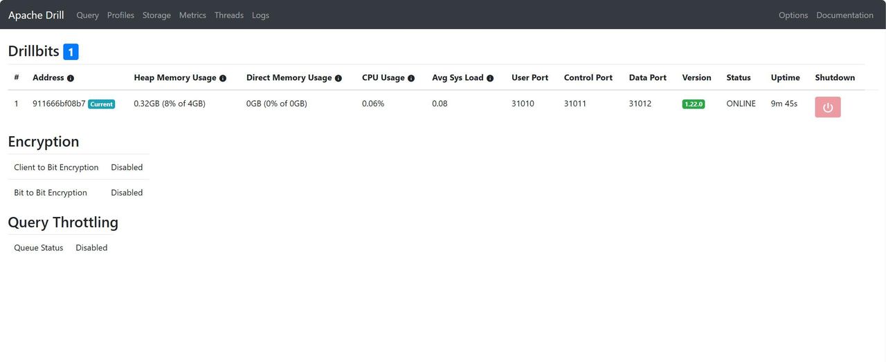Click the ONLINE status text
This screenshot has height=362, width=886.
pos(741,104)
